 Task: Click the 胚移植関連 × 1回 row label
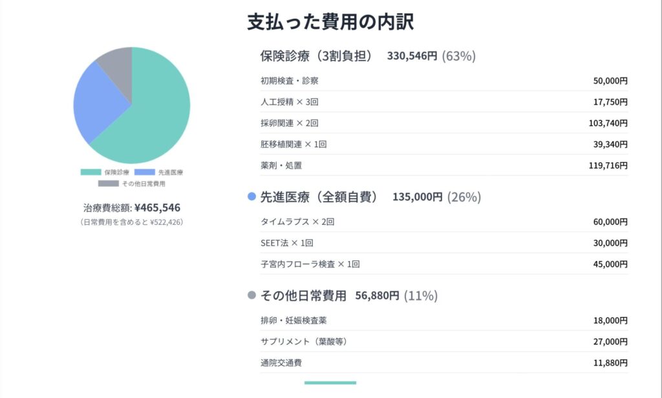294,144
